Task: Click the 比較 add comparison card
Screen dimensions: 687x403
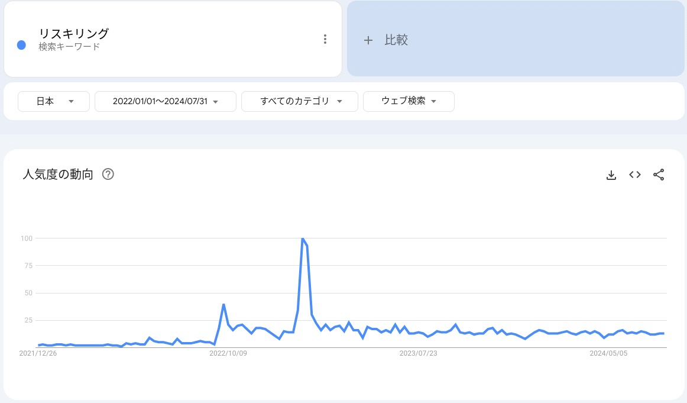Action: [x=515, y=39]
